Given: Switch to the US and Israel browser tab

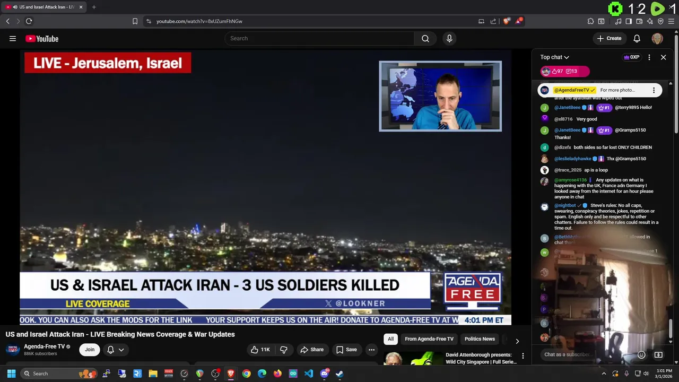Looking at the screenshot, I should pyautogui.click(x=43, y=7).
